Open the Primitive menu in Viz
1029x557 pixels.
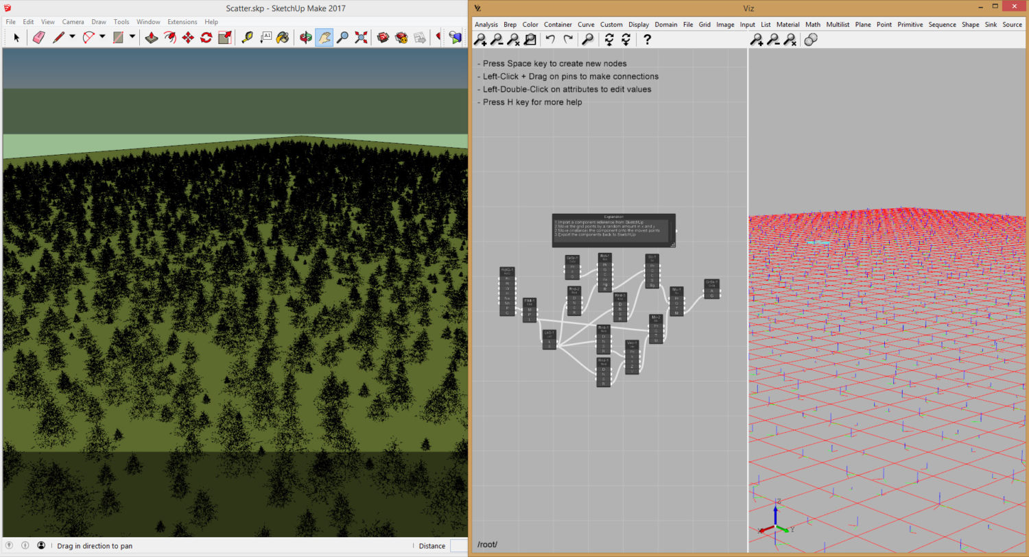910,24
